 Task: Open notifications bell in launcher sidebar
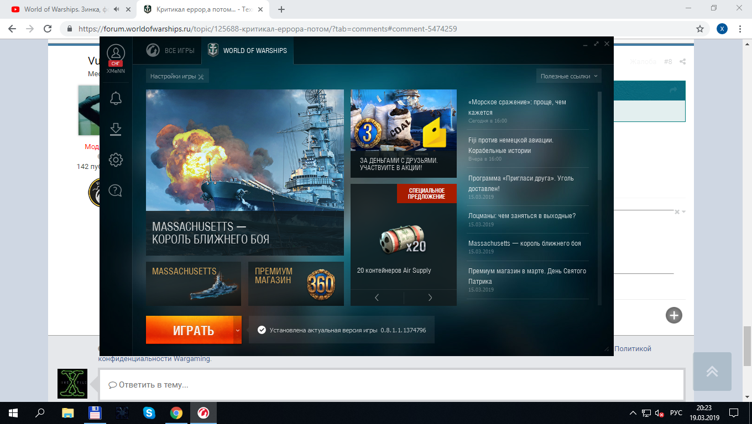tap(116, 99)
